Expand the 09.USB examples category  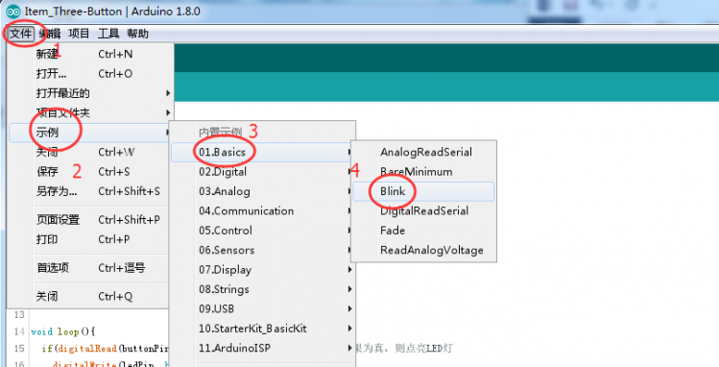click(x=262, y=308)
